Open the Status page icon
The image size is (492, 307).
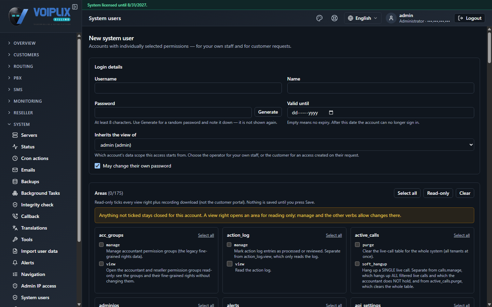point(15,147)
